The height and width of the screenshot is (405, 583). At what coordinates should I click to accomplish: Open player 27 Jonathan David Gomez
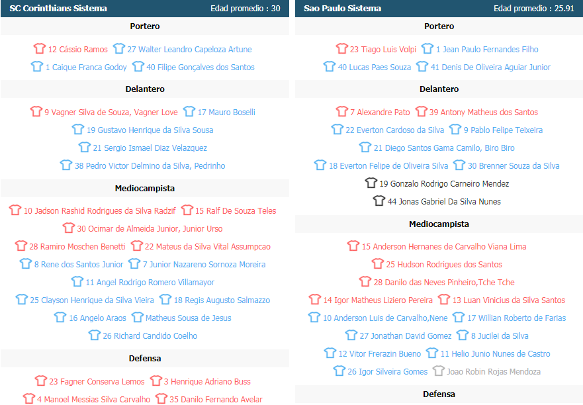[x=405, y=336]
